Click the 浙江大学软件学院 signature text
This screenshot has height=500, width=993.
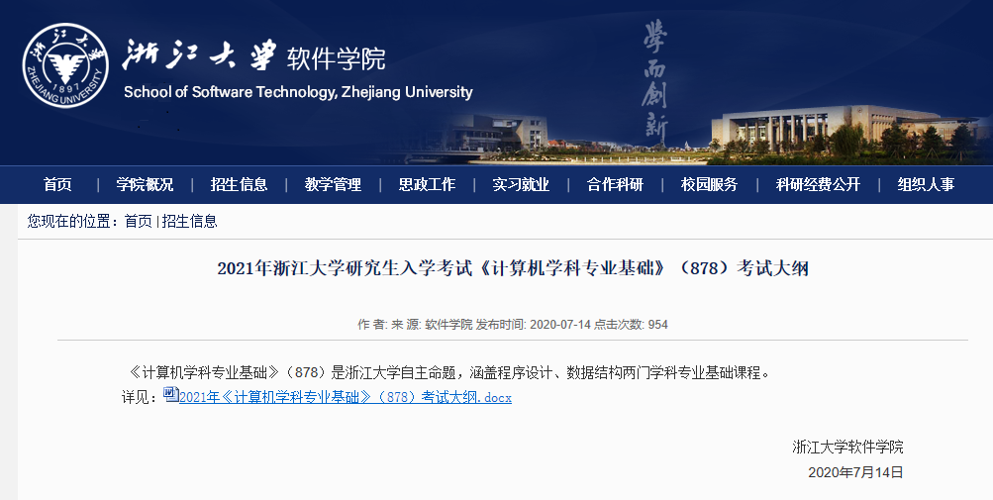coord(848,447)
